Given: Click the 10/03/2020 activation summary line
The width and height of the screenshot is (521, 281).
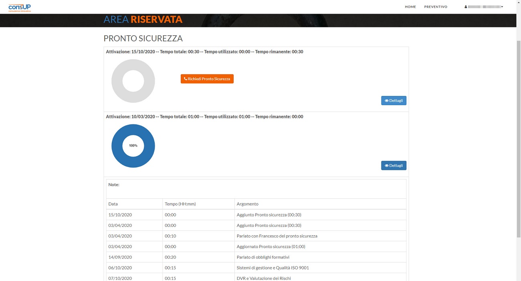Looking at the screenshot, I should (204, 117).
